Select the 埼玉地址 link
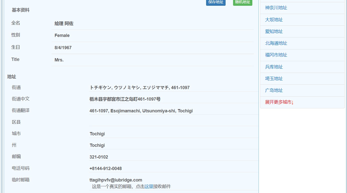 [x=274, y=78]
